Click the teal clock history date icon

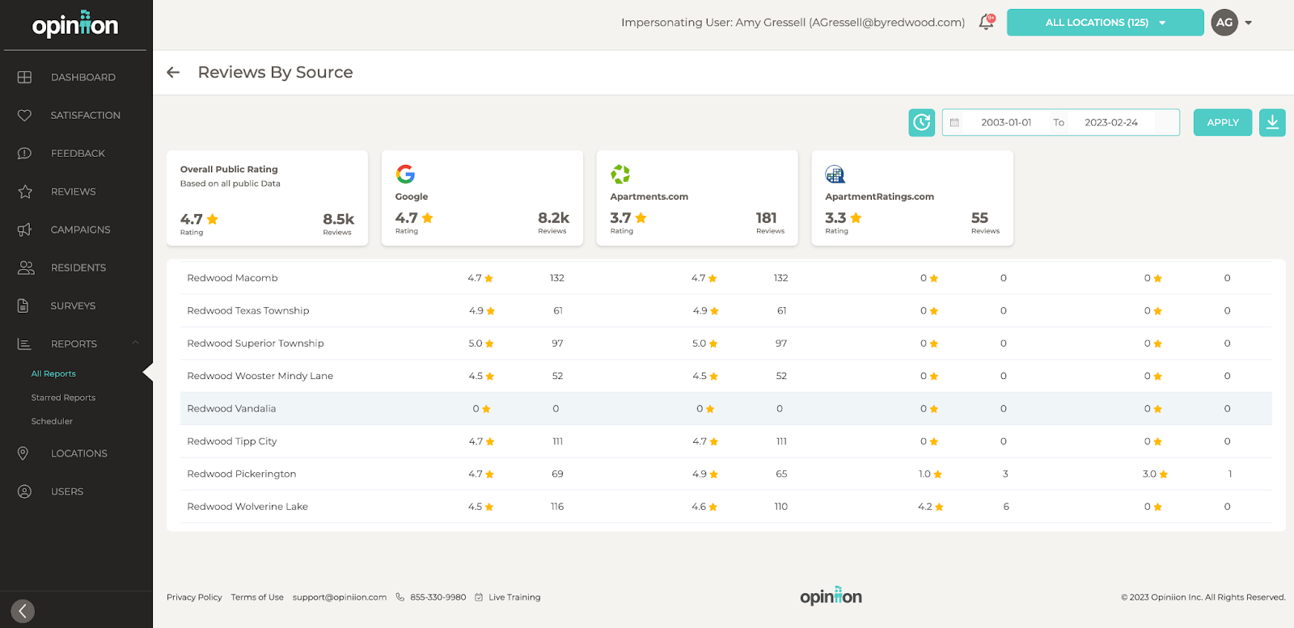point(922,123)
